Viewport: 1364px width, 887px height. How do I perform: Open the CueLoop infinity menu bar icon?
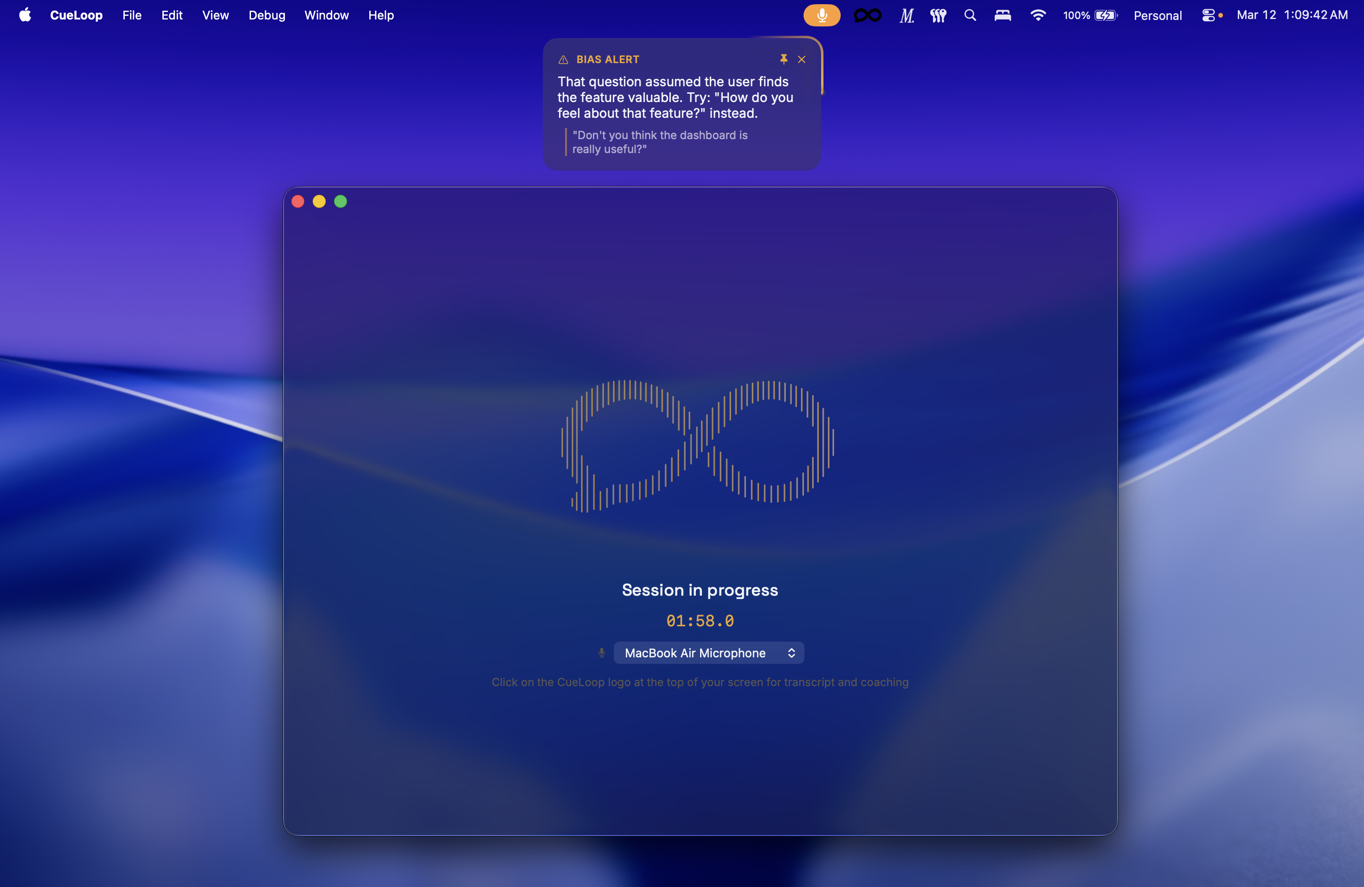click(x=867, y=15)
